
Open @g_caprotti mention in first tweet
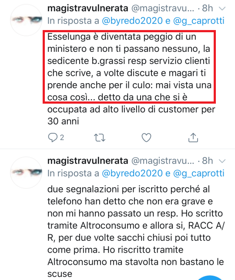tap(198, 21)
